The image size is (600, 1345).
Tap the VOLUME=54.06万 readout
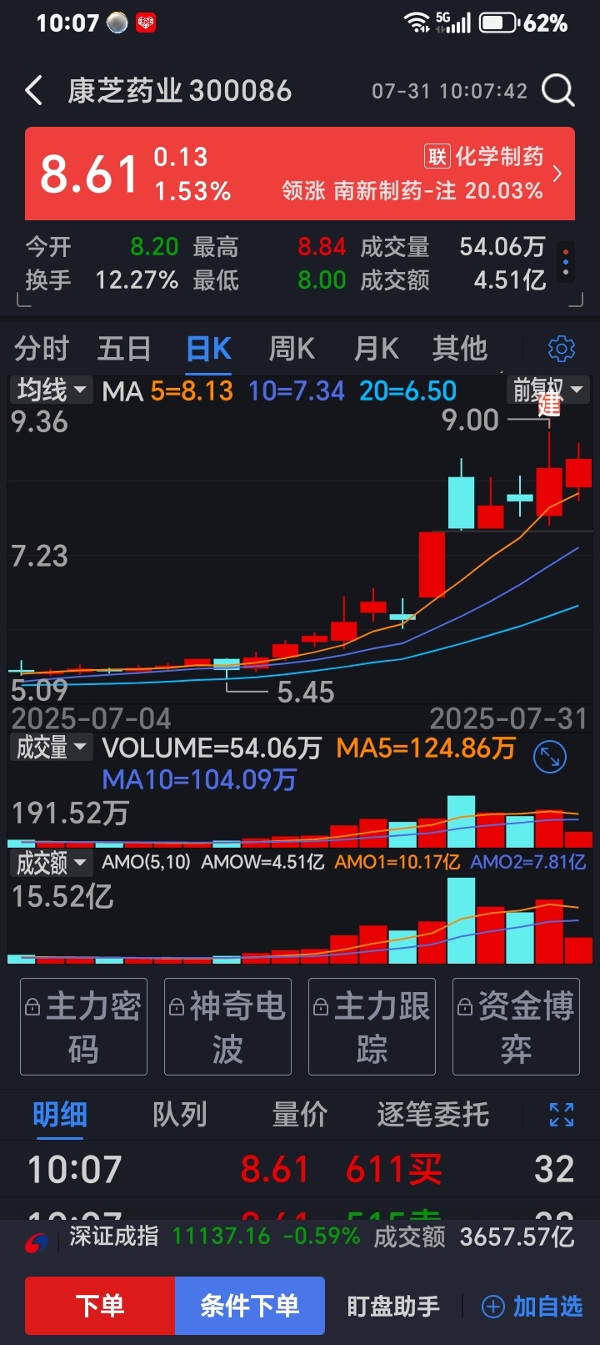point(212,748)
